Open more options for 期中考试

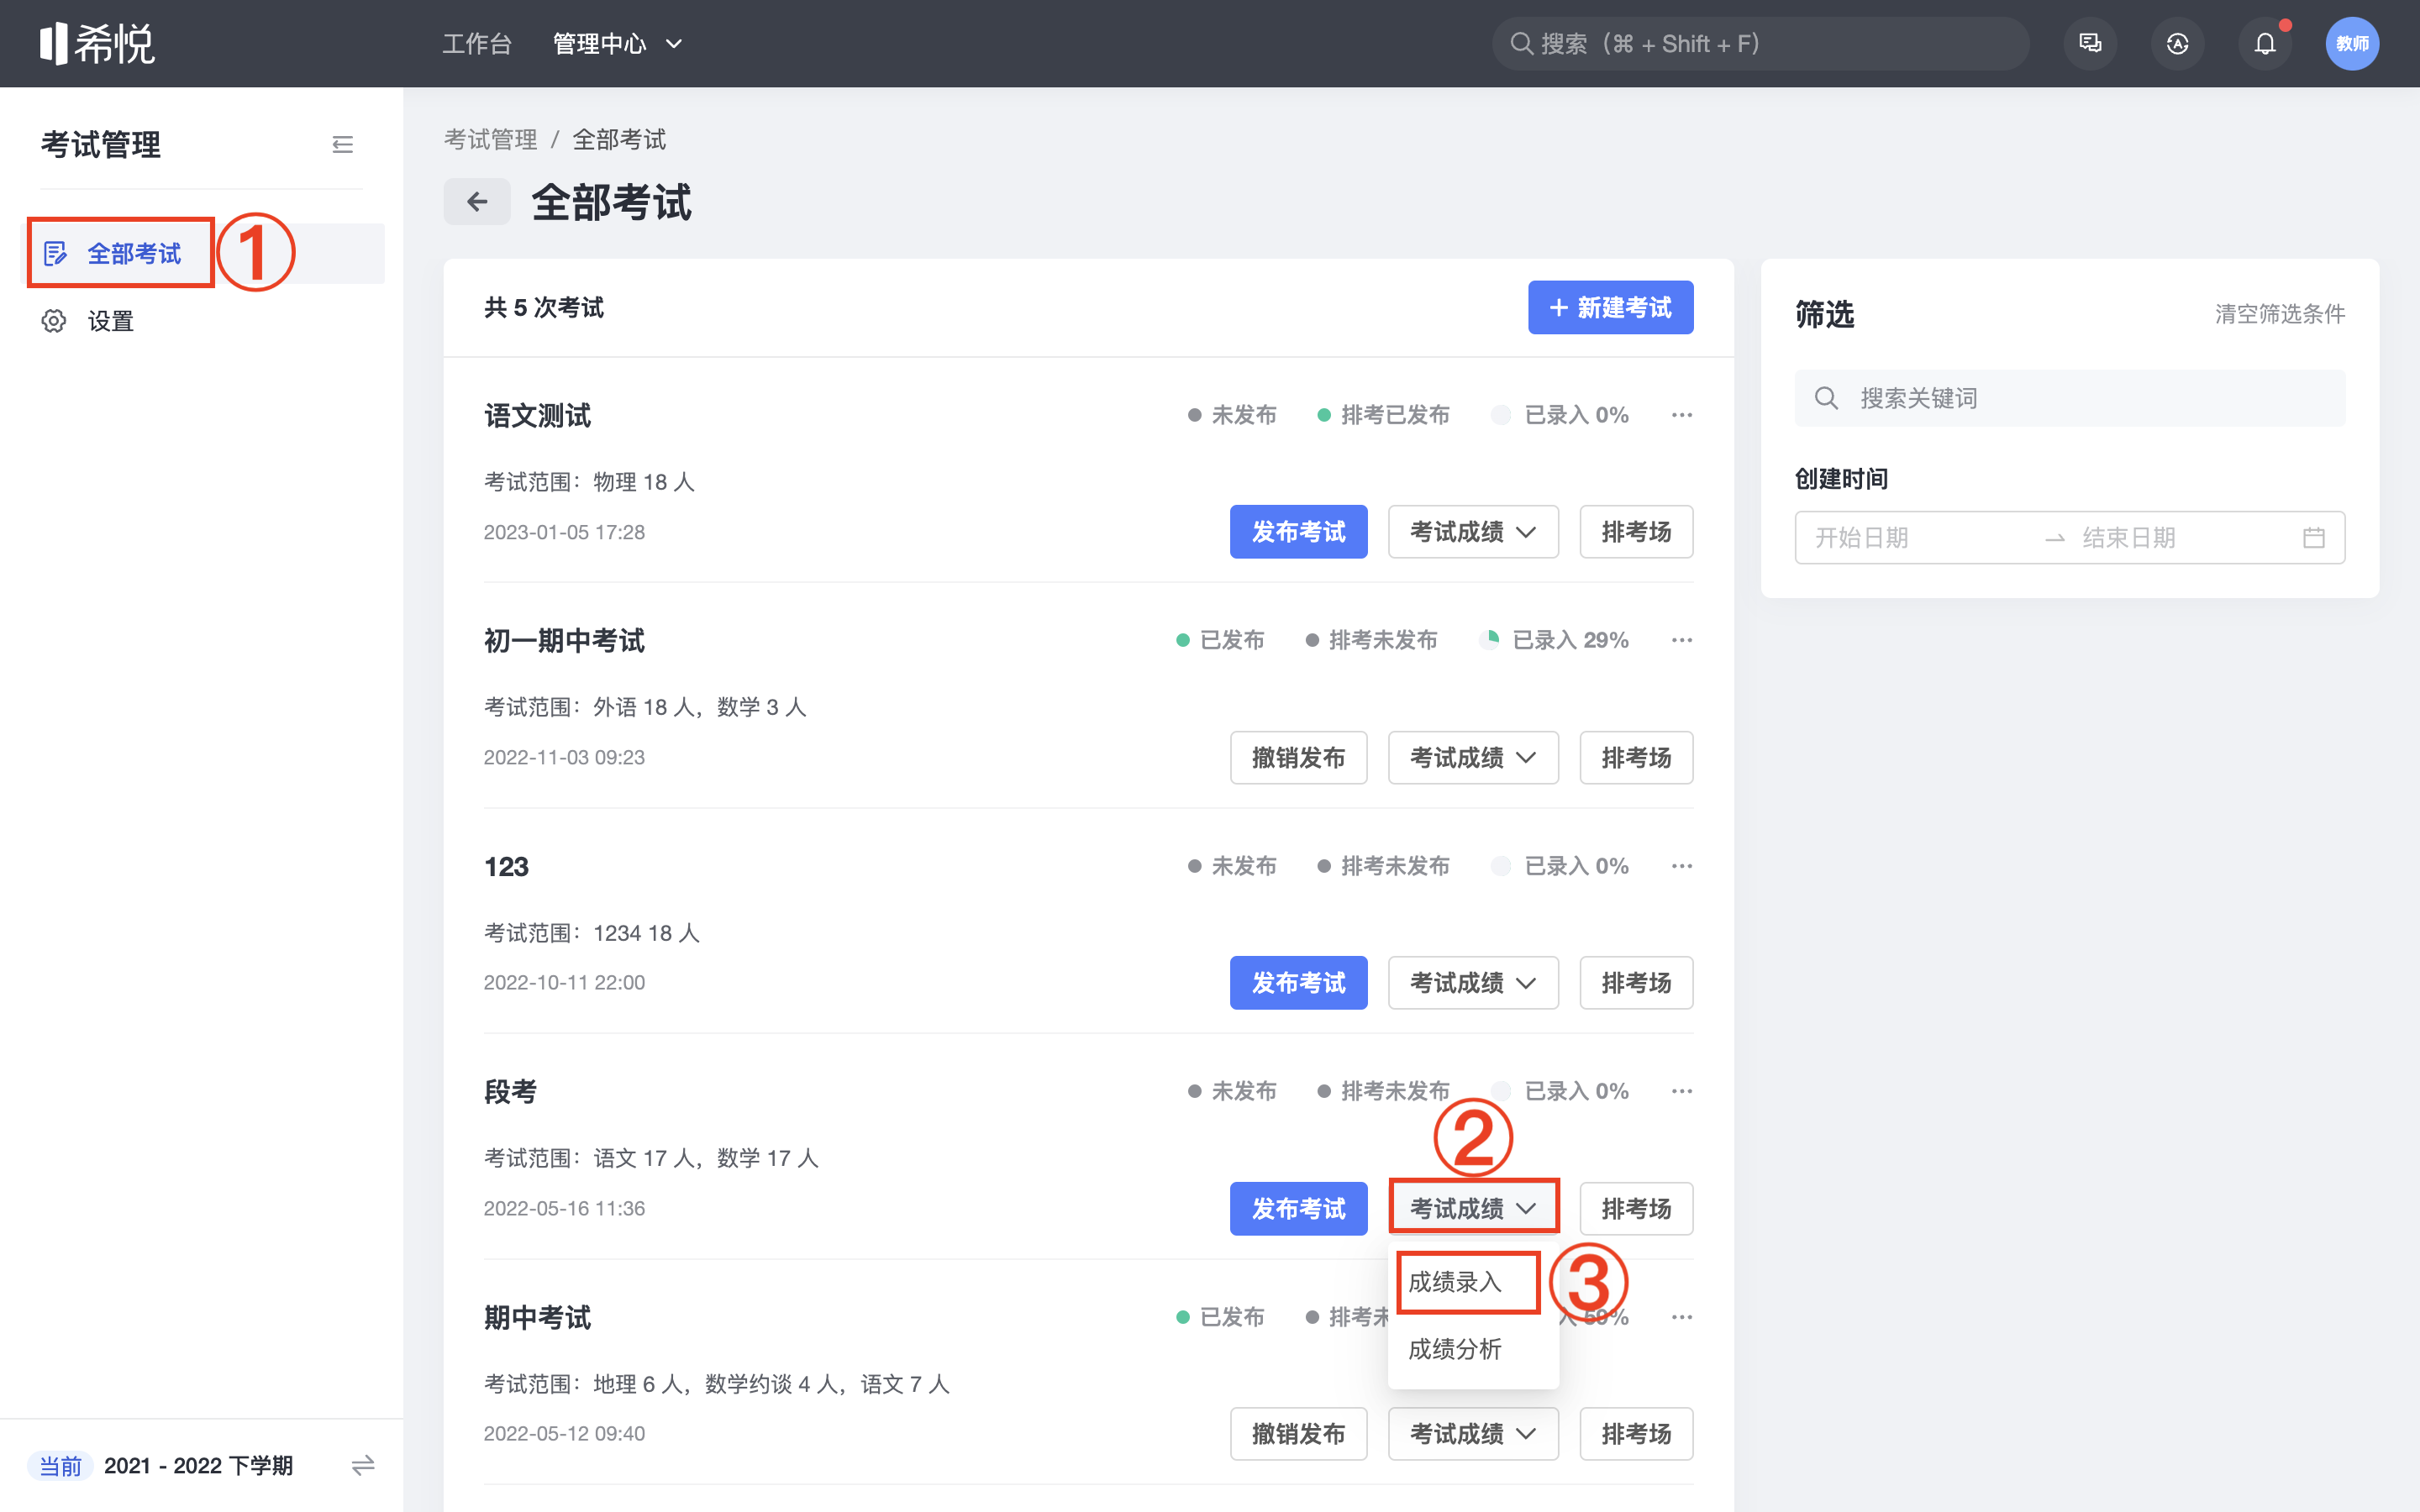tap(1682, 1317)
